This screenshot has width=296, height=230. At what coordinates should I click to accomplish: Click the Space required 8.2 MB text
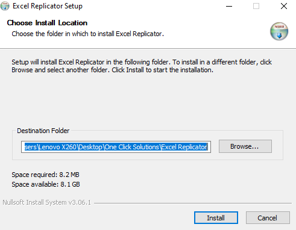(x=45, y=175)
